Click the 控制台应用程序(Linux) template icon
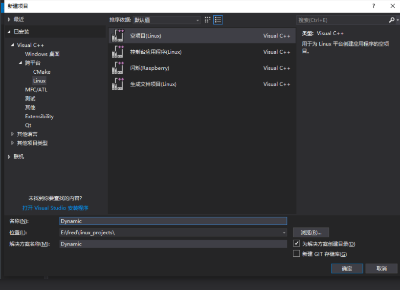Image resolution: width=400 pixels, height=290 pixels. point(117,52)
